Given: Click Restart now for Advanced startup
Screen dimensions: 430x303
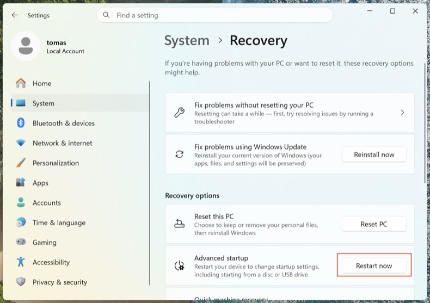Looking at the screenshot, I should coord(374,266).
